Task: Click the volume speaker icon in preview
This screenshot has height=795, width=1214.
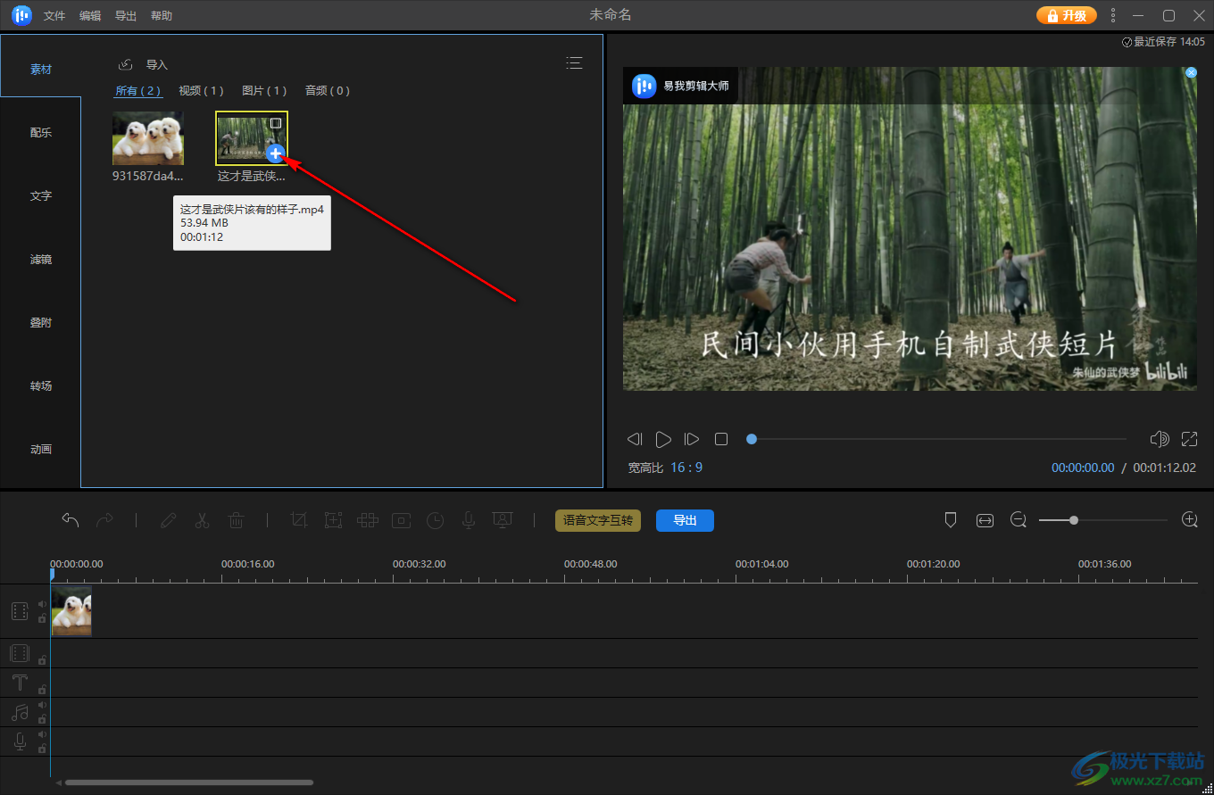Action: pyautogui.click(x=1160, y=439)
